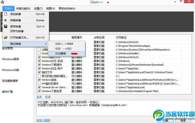Image resolution: width=195 pixels, height=123 pixels.
Task: Check the WP虚拟机缓存 checkbox
Action: click(39, 83)
